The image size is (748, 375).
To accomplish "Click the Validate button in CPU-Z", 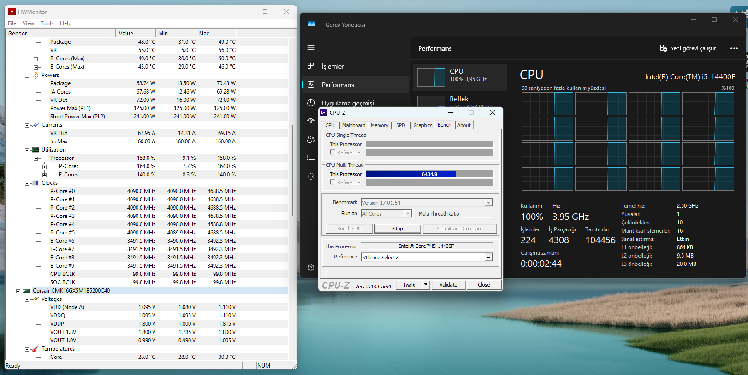I will 448,285.
